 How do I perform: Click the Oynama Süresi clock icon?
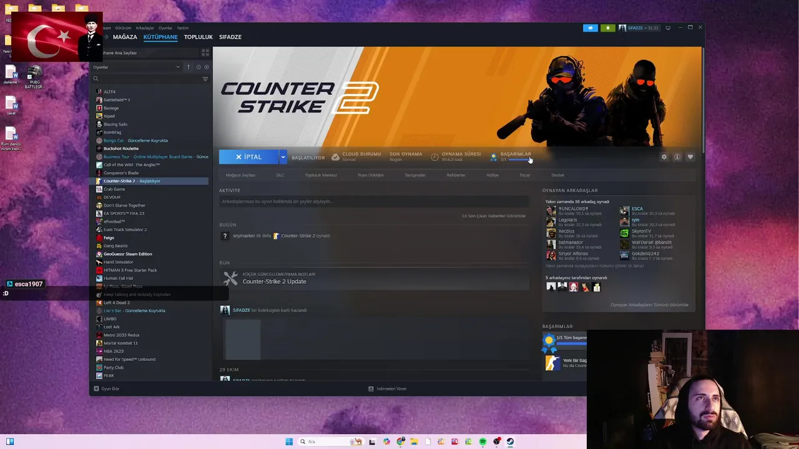coord(434,157)
